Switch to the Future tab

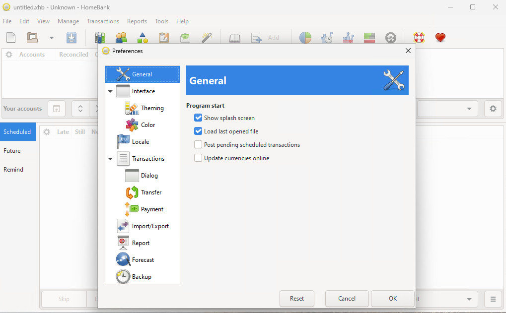(18, 150)
